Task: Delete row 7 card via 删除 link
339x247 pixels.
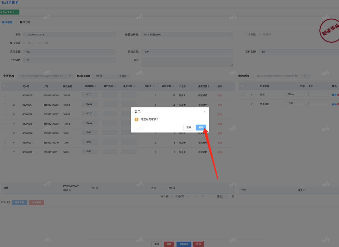Action: [220, 152]
